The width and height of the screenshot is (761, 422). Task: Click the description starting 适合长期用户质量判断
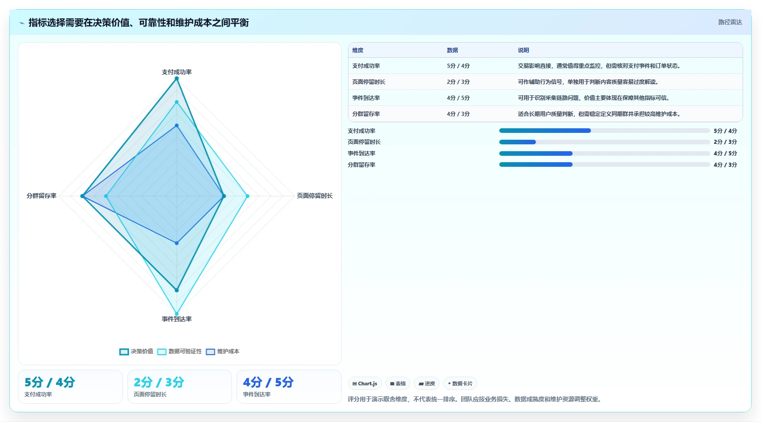tap(600, 114)
